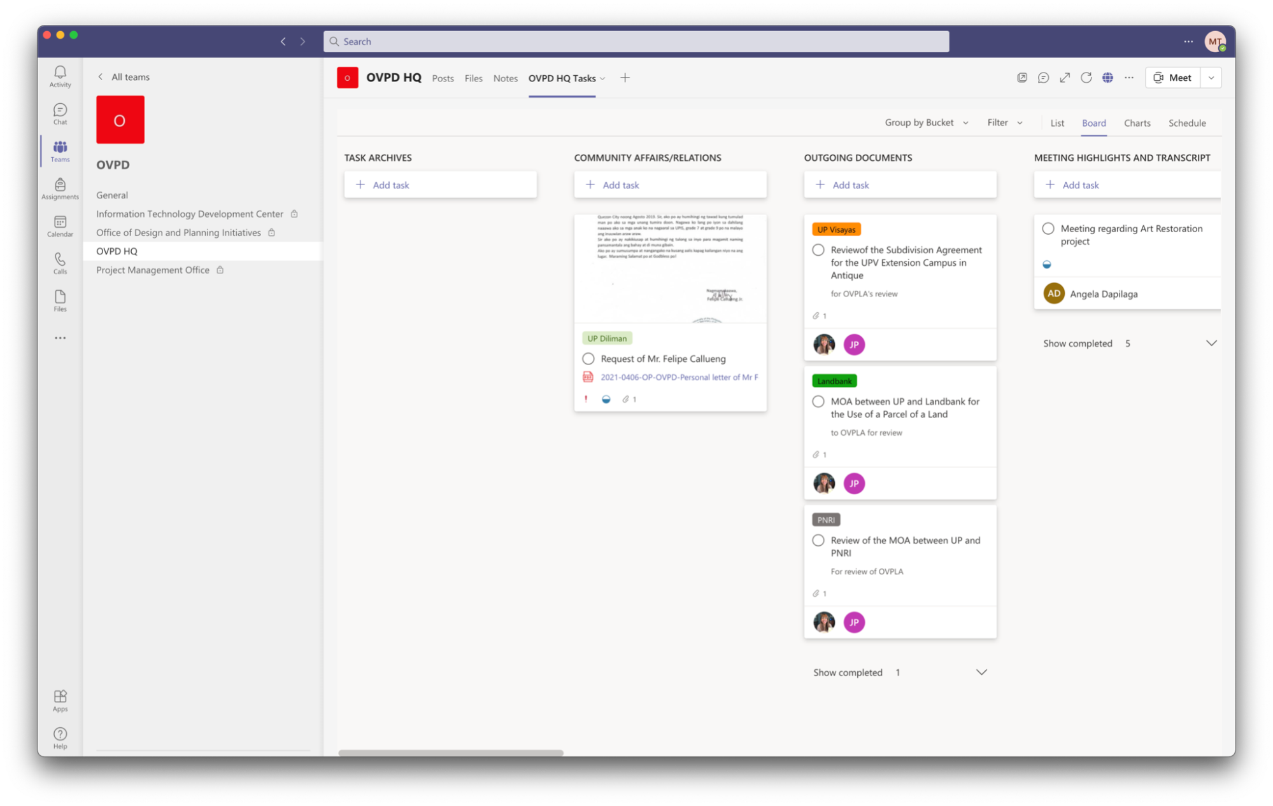The width and height of the screenshot is (1273, 806).
Task: Click the green Landbank label
Action: pos(834,381)
